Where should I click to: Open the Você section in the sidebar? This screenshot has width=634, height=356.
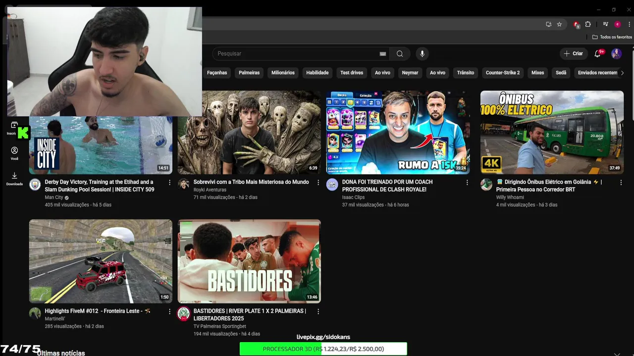pos(14,153)
